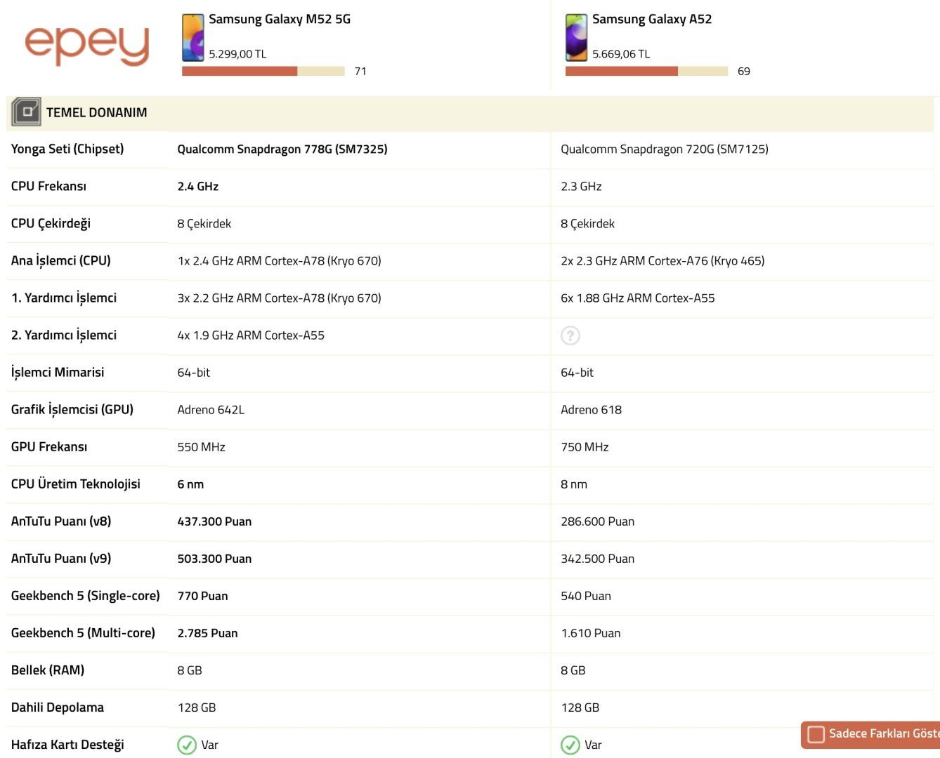Click the Temel Donanım chip icon

point(26,112)
